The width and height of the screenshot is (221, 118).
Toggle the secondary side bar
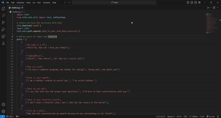[x=195, y=3]
